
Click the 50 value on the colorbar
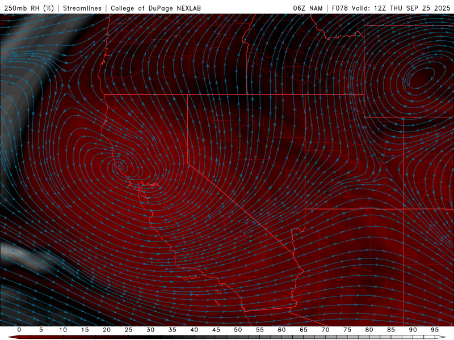[238, 330]
